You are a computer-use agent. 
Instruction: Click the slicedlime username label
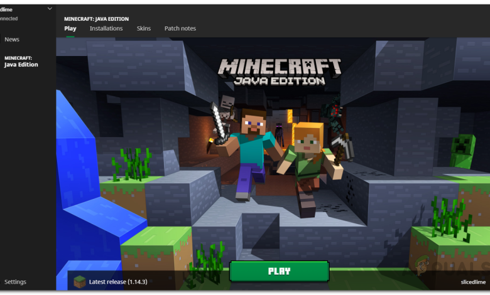[473, 282]
